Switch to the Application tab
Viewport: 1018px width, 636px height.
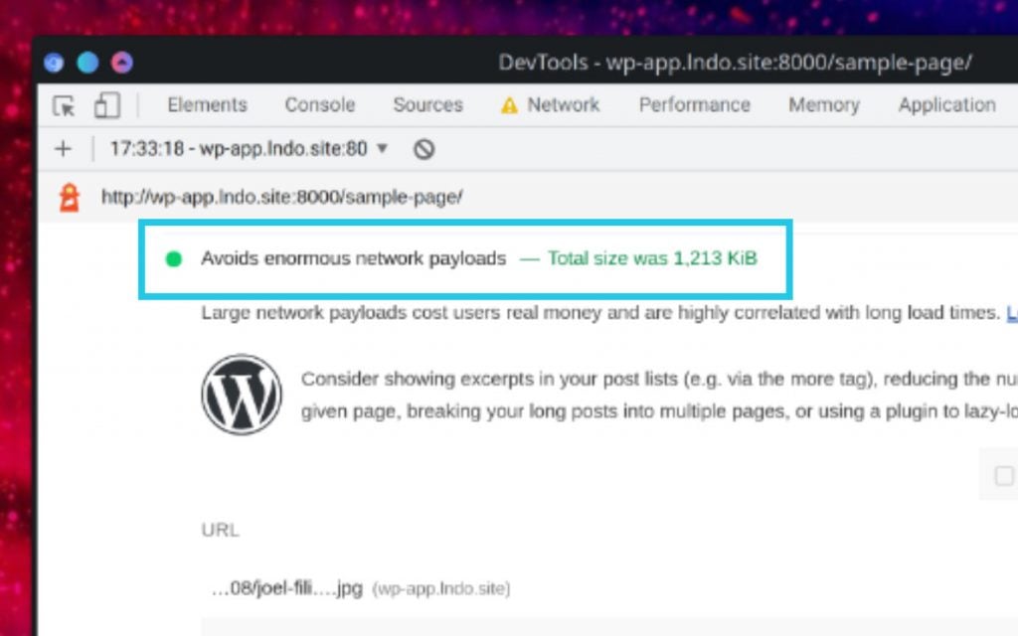pos(946,105)
